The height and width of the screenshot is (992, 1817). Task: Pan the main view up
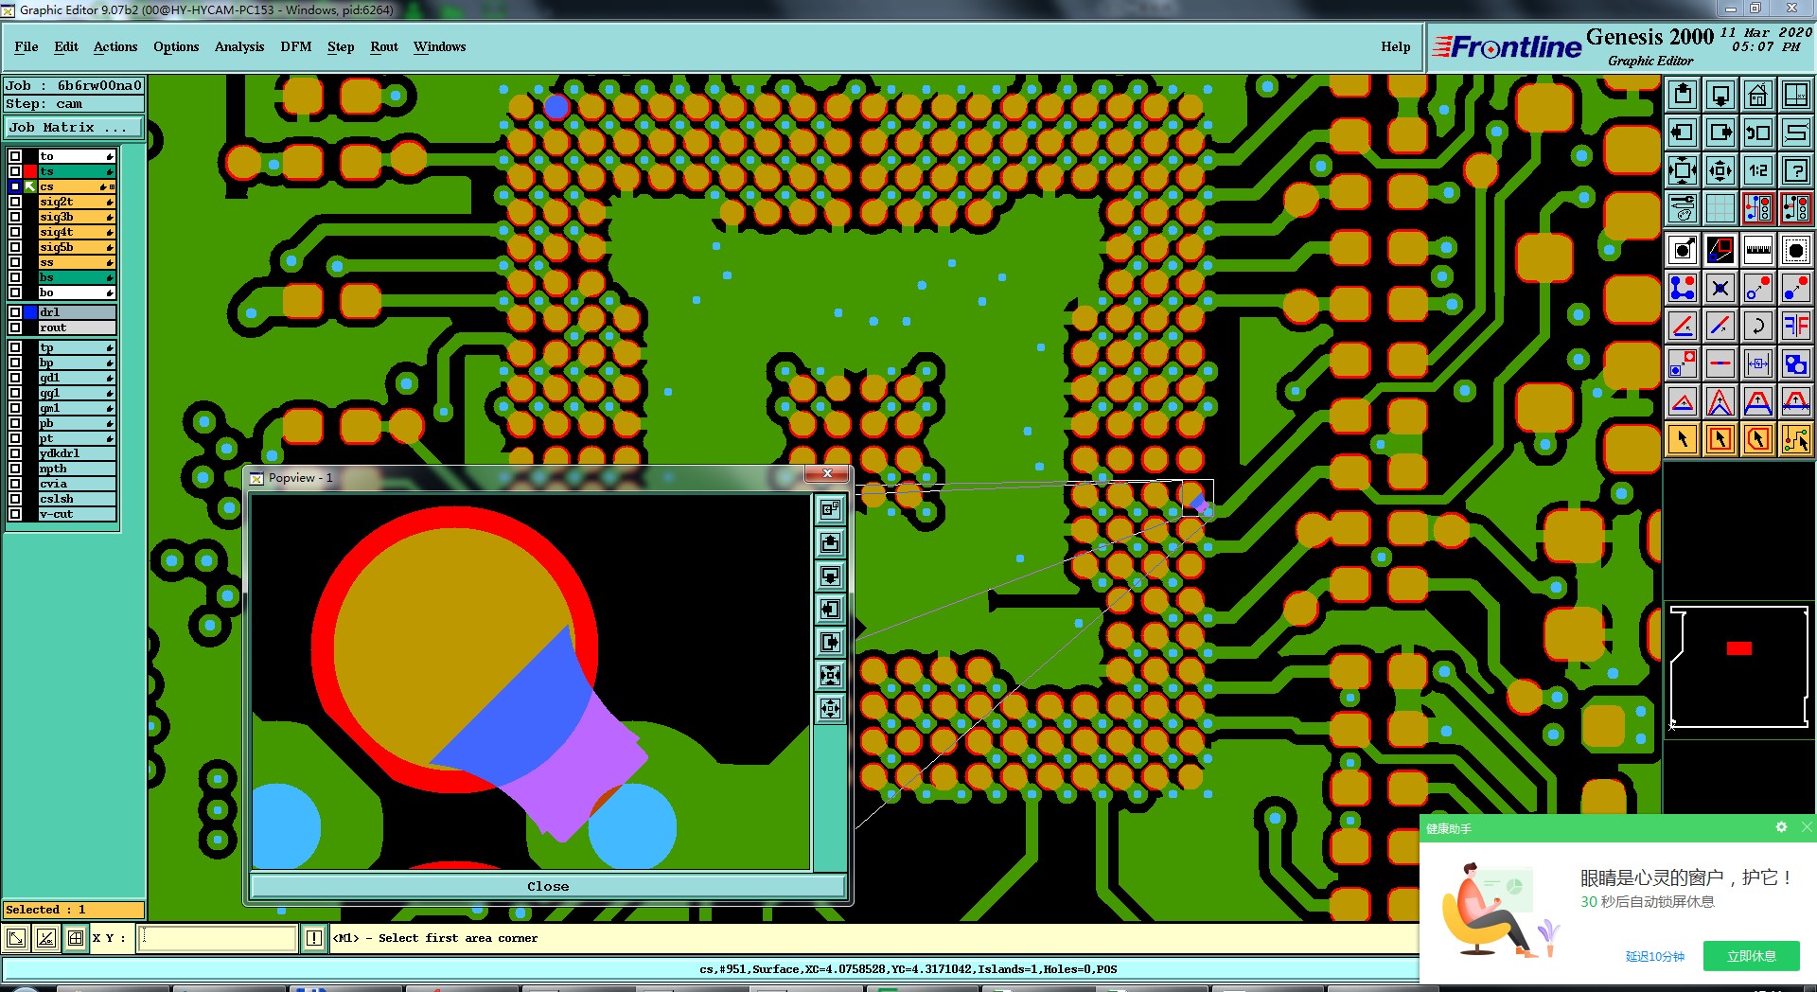tap(1683, 94)
